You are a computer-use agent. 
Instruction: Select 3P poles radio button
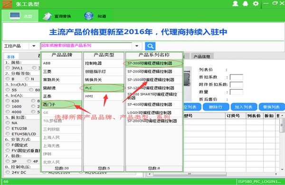pyautogui.click(x=8, y=161)
